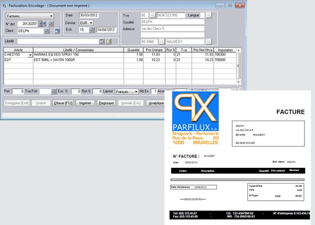Image resolution: width=315 pixels, height=225 pixels.
Task: Click the Rist % field in the footer row
Action: [97, 92]
